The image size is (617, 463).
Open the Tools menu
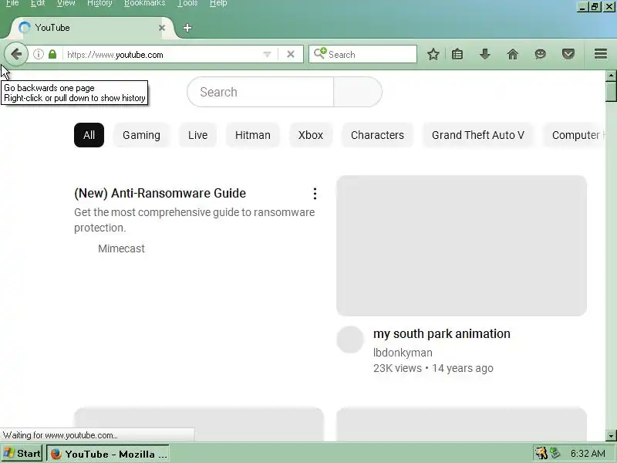click(187, 3)
